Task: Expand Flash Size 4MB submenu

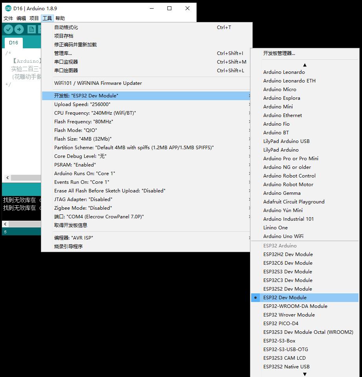Action: (x=147, y=139)
